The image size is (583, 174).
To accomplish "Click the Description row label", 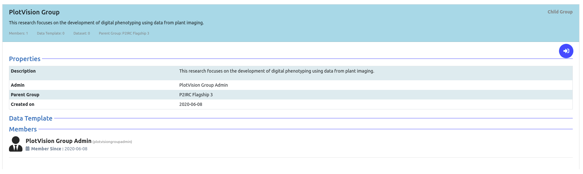I will point(23,71).
